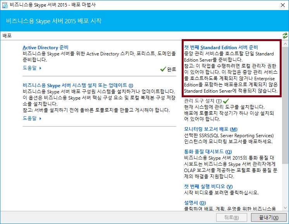Click the 뒤로(B) button
This screenshot has height=224, width=289.
click(x=232, y=217)
